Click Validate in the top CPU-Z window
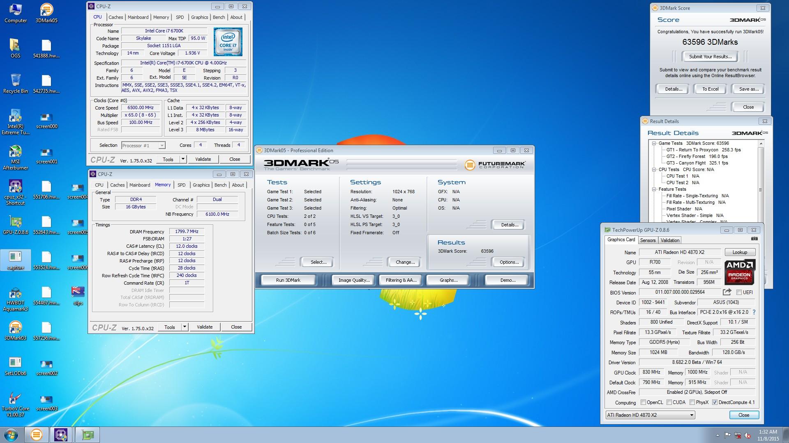The width and height of the screenshot is (789, 443). [203, 159]
